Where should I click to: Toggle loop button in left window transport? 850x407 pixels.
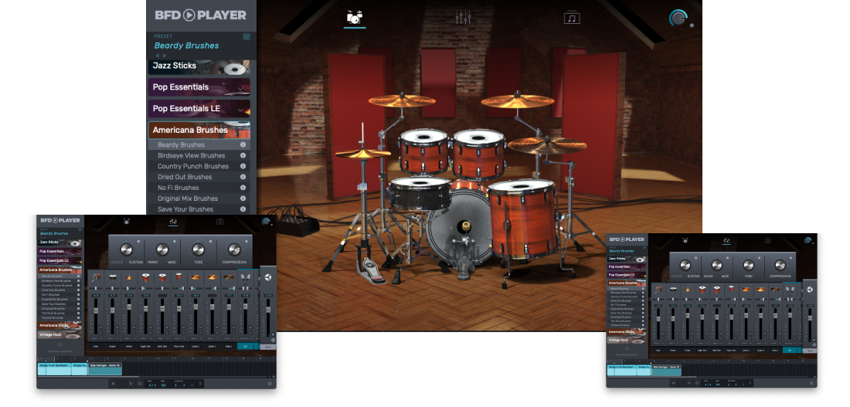pyautogui.click(x=139, y=383)
